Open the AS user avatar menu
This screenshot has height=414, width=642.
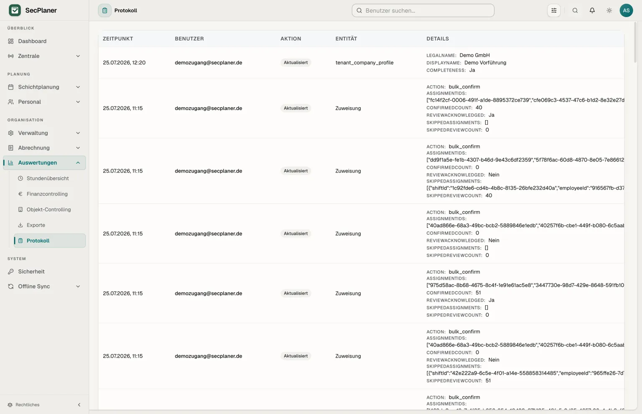(x=626, y=10)
